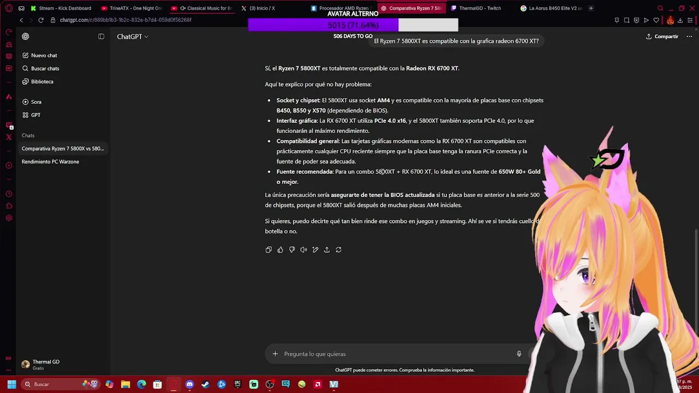Open GPT explorer in sidebar
Image resolution: width=699 pixels, height=393 pixels.
point(62,115)
